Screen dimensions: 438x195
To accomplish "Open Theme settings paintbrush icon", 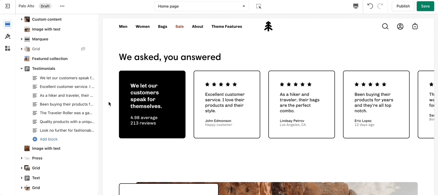I will [8, 36].
